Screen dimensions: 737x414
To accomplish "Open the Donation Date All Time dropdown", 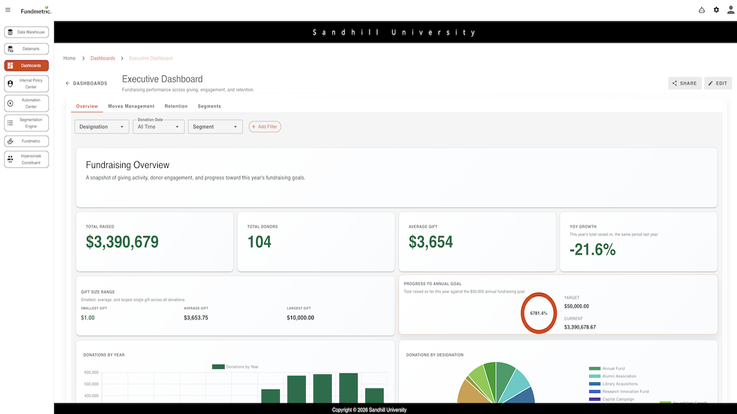I will click(158, 126).
